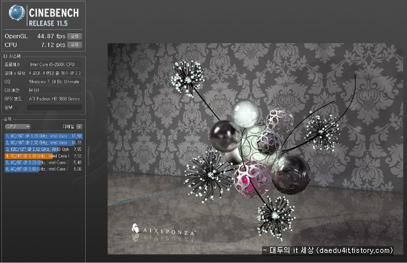Image resolution: width=407 pixels, height=263 pixels.
Task: Click the OS field Windows 7 64 Bit
Action: point(55,82)
